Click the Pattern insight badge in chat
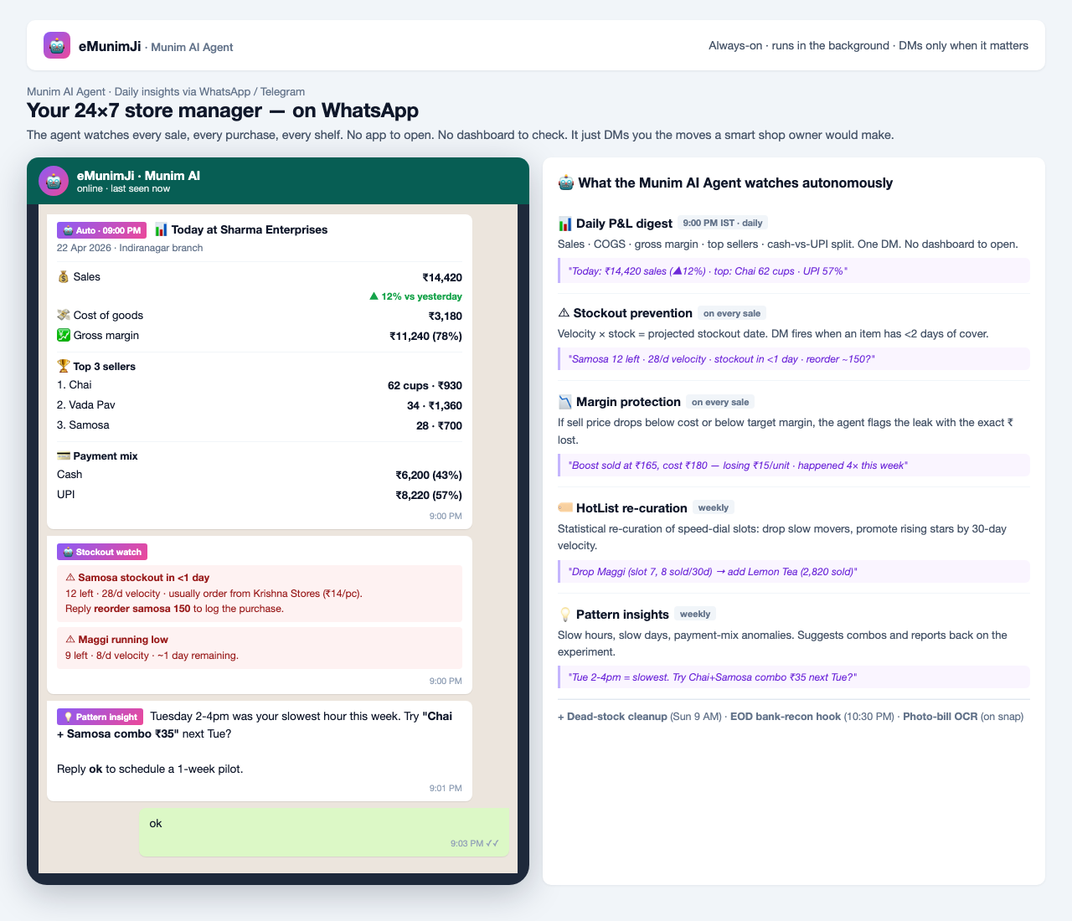Screen dimensions: 1072x921 100,717
